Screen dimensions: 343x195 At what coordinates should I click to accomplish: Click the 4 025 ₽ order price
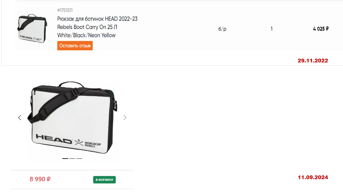pyautogui.click(x=321, y=29)
